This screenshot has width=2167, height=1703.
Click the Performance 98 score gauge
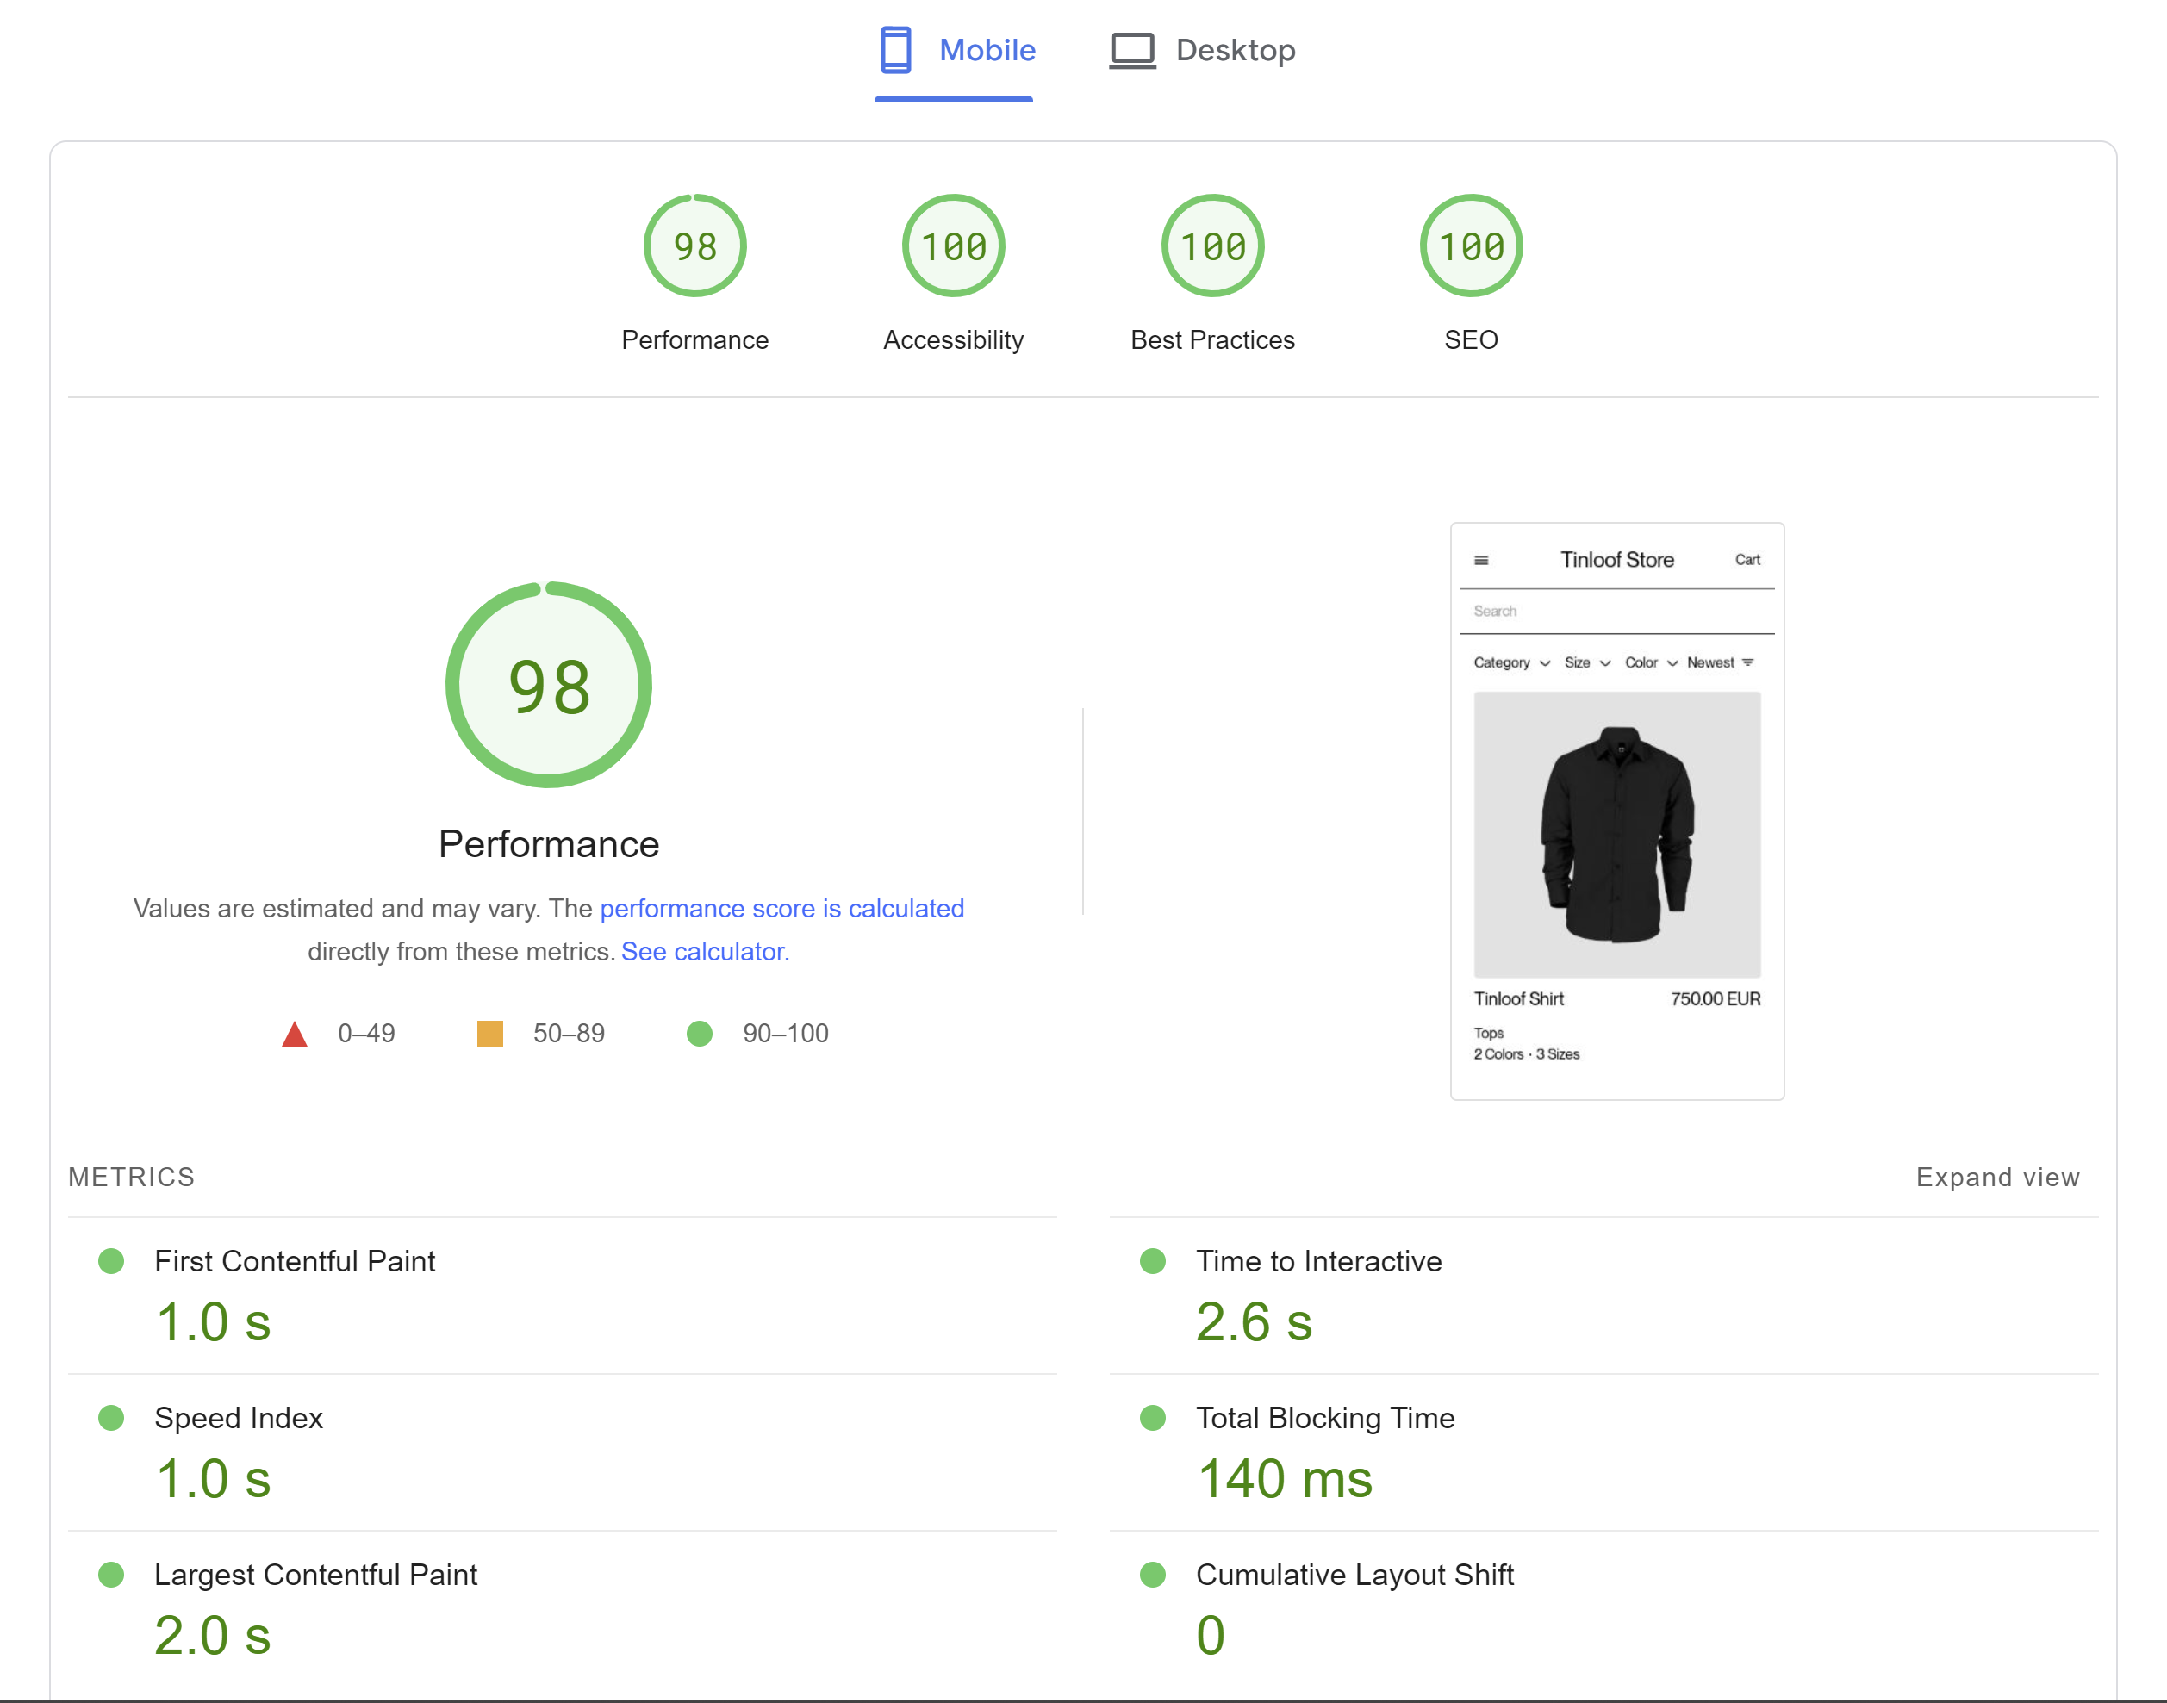point(695,246)
